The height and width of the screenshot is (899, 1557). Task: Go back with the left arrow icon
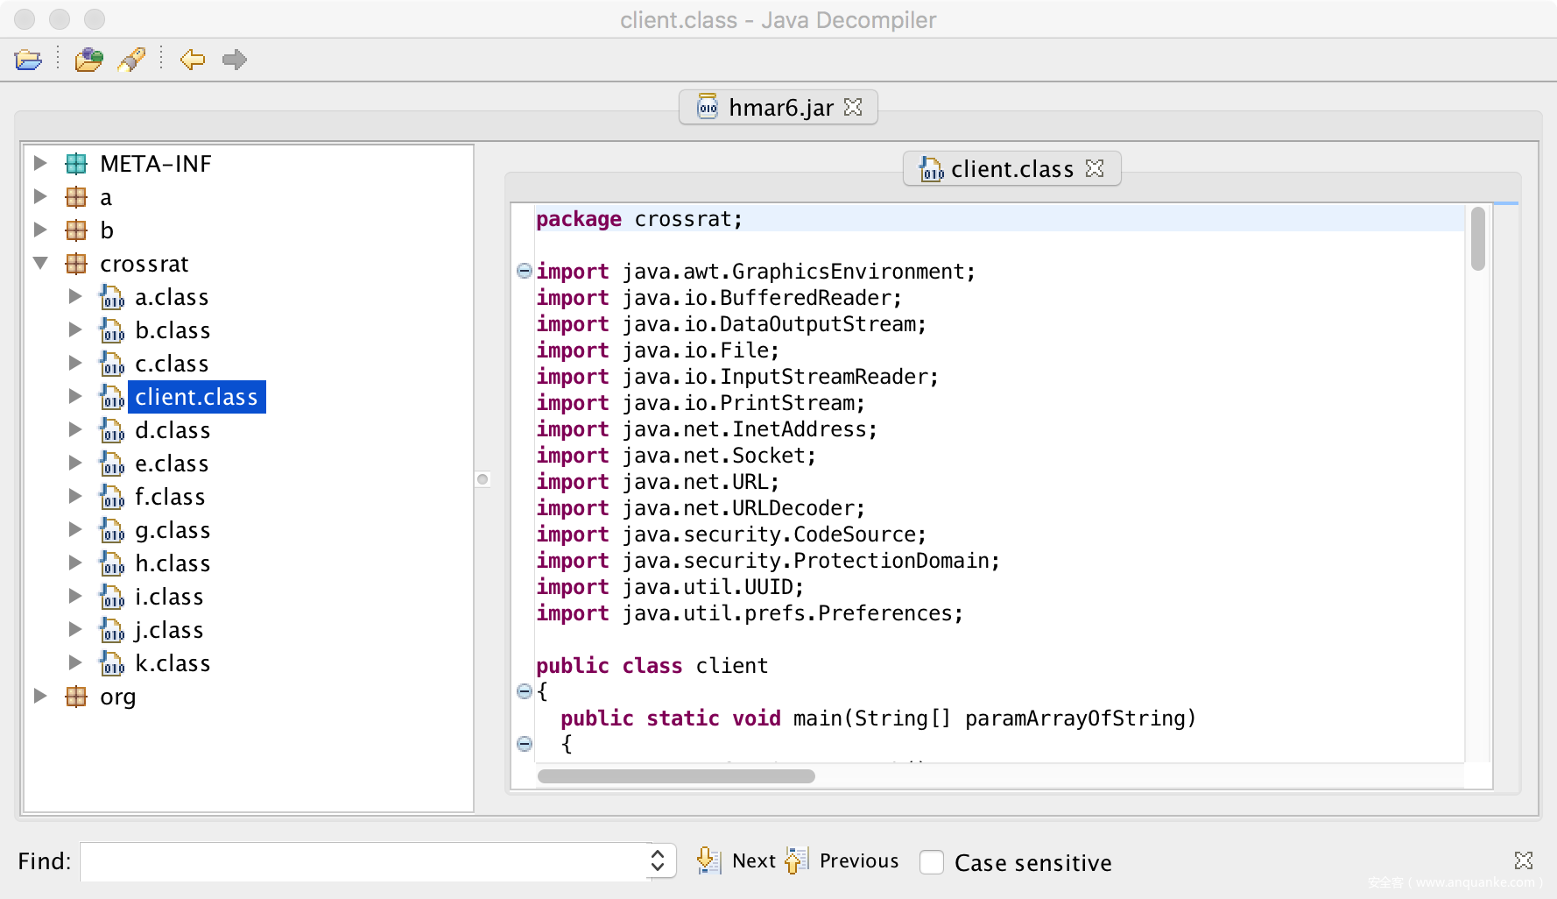[x=192, y=60]
